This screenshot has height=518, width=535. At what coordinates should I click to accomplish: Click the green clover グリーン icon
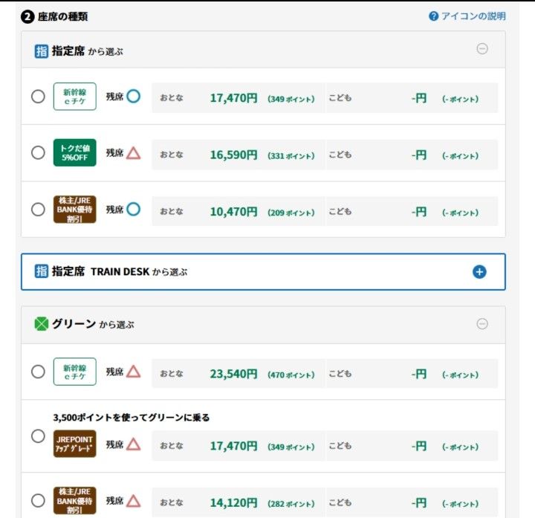click(42, 324)
